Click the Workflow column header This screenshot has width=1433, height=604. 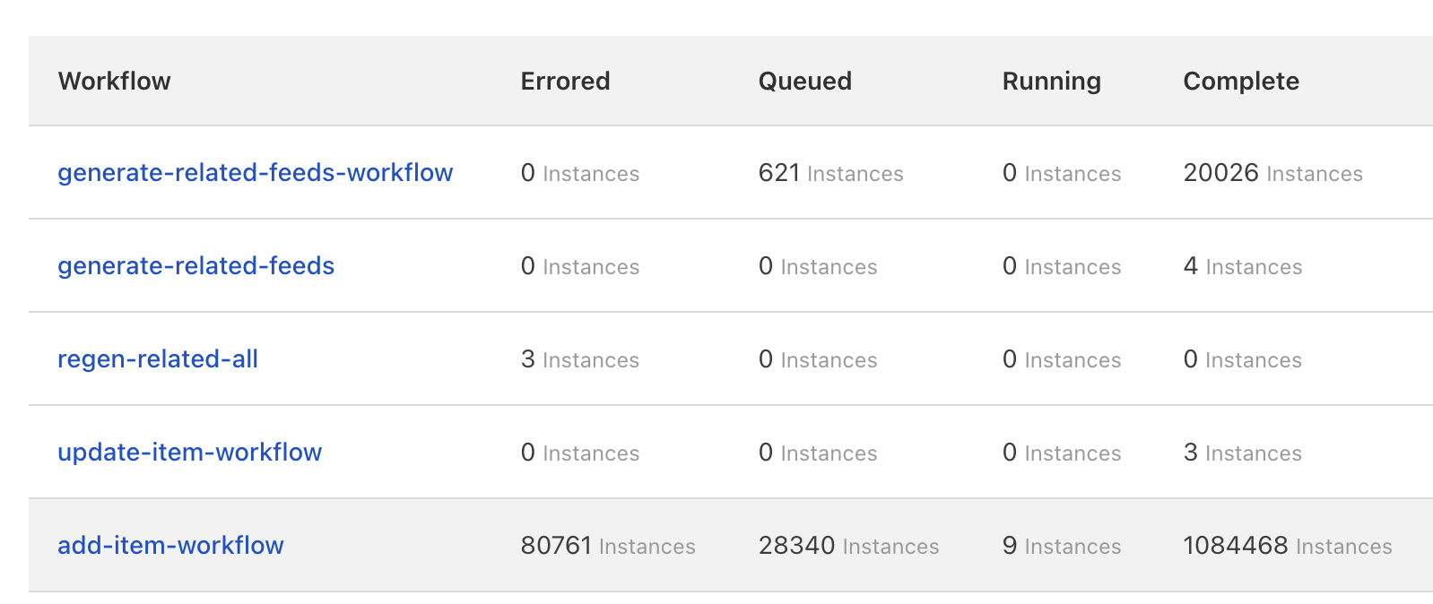tap(114, 82)
